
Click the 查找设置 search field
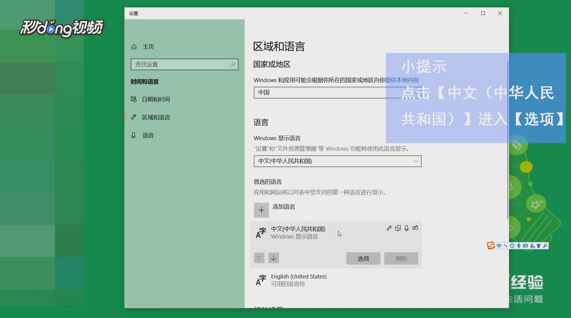point(184,65)
